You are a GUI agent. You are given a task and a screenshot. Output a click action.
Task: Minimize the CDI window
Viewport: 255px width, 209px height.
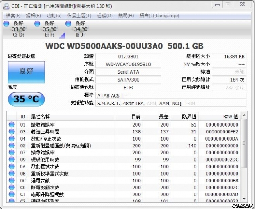point(218,4)
